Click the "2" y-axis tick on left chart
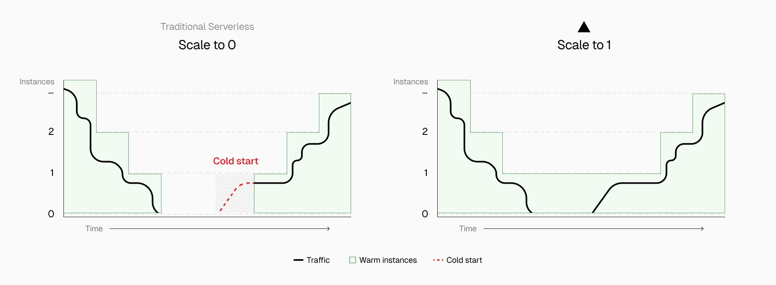The image size is (776, 285). click(51, 132)
